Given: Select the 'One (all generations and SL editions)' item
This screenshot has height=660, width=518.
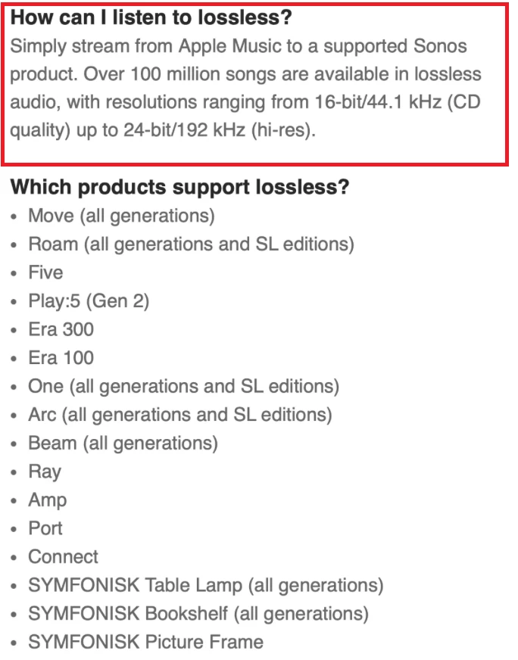Looking at the screenshot, I should tap(183, 387).
